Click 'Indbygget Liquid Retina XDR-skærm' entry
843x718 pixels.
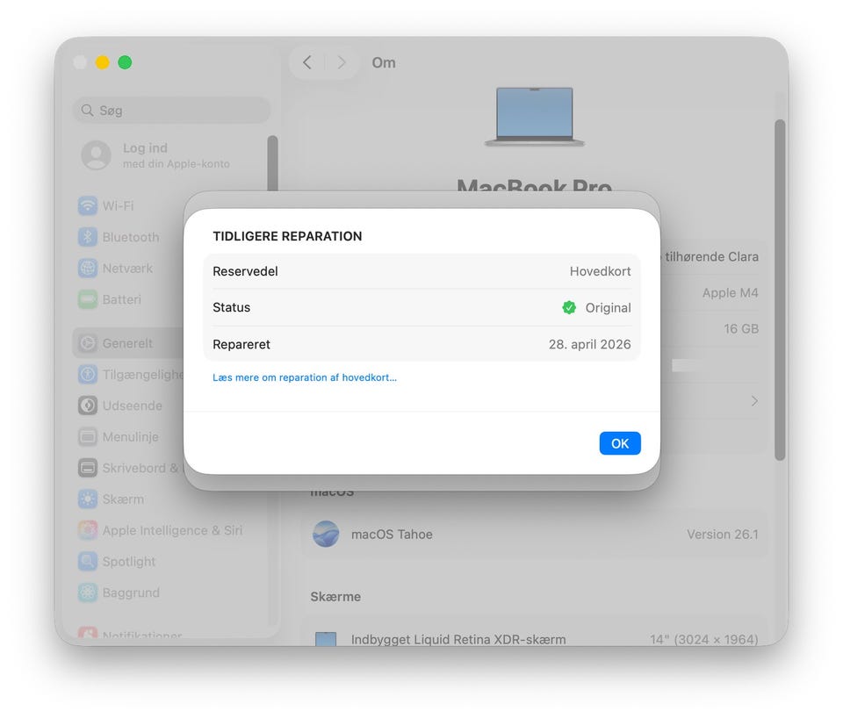coord(458,639)
